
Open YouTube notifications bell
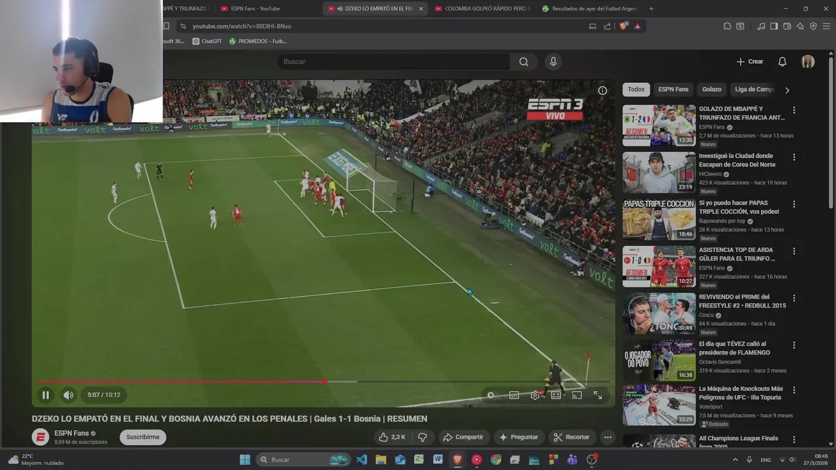(x=782, y=61)
